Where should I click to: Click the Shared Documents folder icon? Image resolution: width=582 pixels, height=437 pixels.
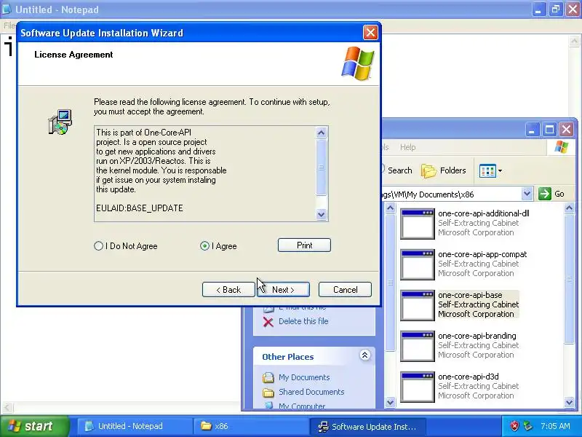tap(268, 392)
